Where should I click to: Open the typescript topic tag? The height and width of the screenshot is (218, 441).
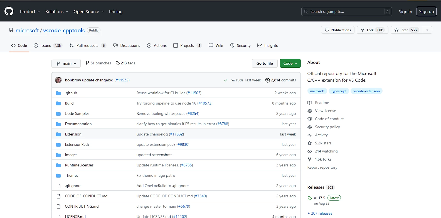click(339, 91)
